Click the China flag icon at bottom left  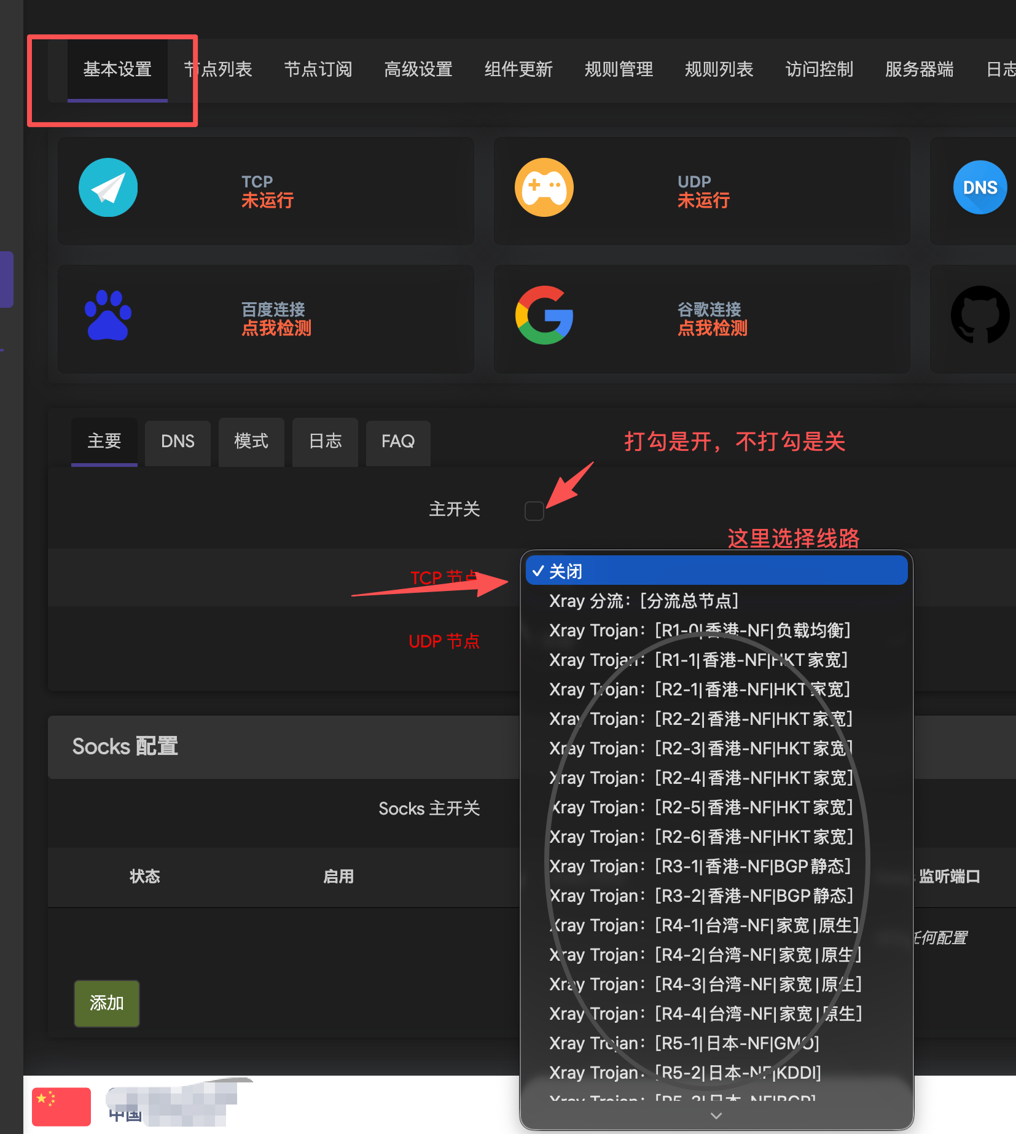[x=60, y=1106]
